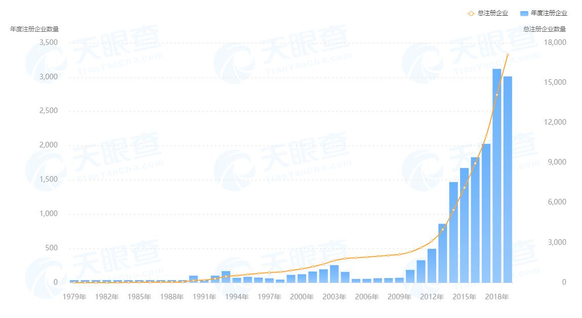The image size is (582, 318).
Task: Click the 年度注册企业数量 left axis title
Action: pyautogui.click(x=34, y=29)
